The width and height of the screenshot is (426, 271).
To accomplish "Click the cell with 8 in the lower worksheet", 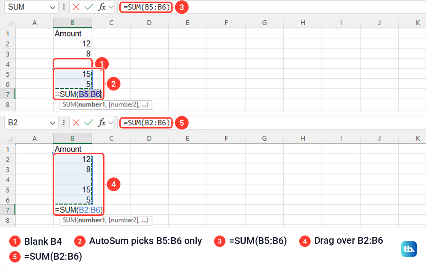I will coord(73,170).
